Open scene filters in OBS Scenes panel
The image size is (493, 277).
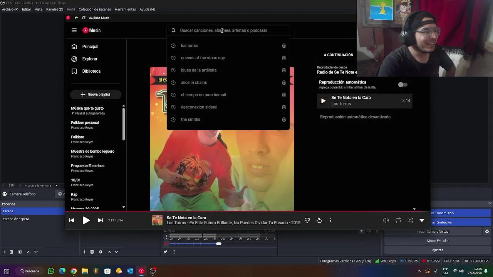pos(20,252)
